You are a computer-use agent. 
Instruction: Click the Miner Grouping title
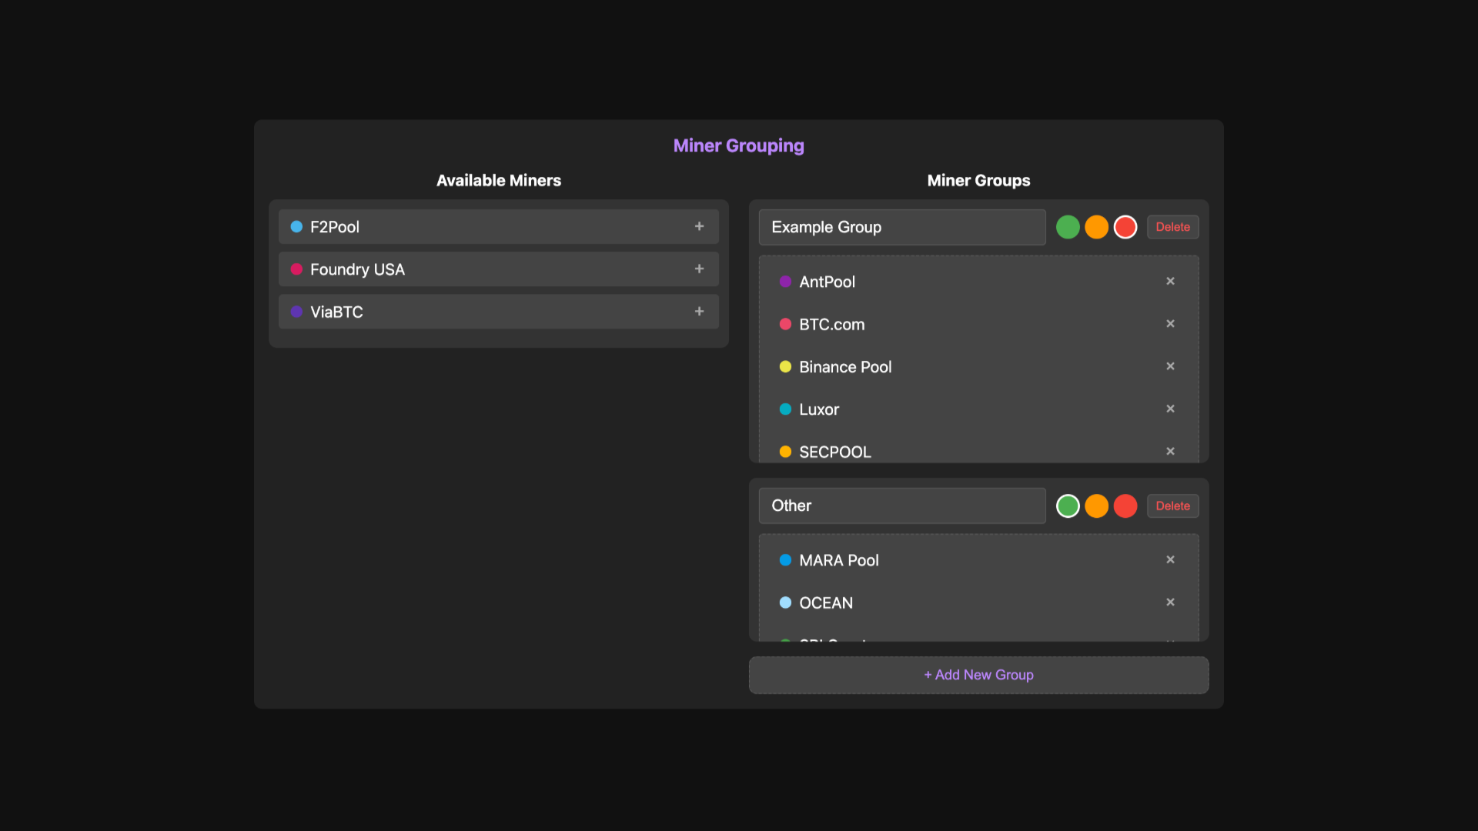738,145
